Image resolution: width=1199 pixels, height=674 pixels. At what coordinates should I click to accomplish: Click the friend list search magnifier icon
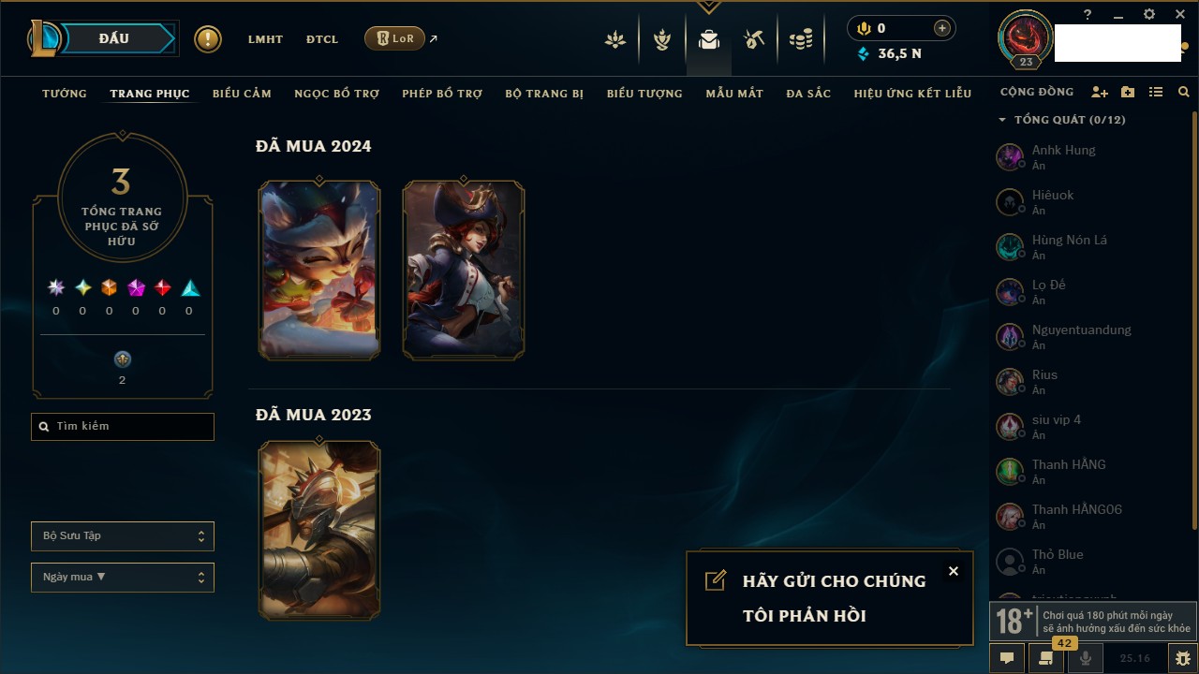(x=1184, y=92)
